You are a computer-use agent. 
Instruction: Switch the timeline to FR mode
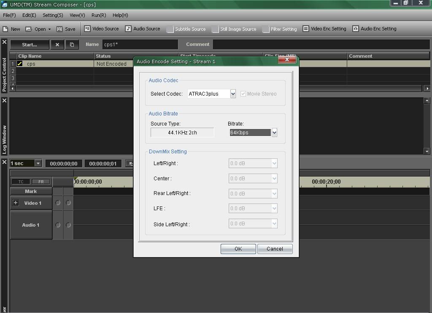pos(41,182)
